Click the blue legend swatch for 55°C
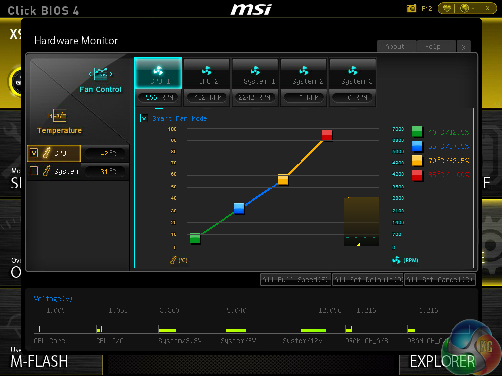The image size is (502, 376). click(x=417, y=146)
